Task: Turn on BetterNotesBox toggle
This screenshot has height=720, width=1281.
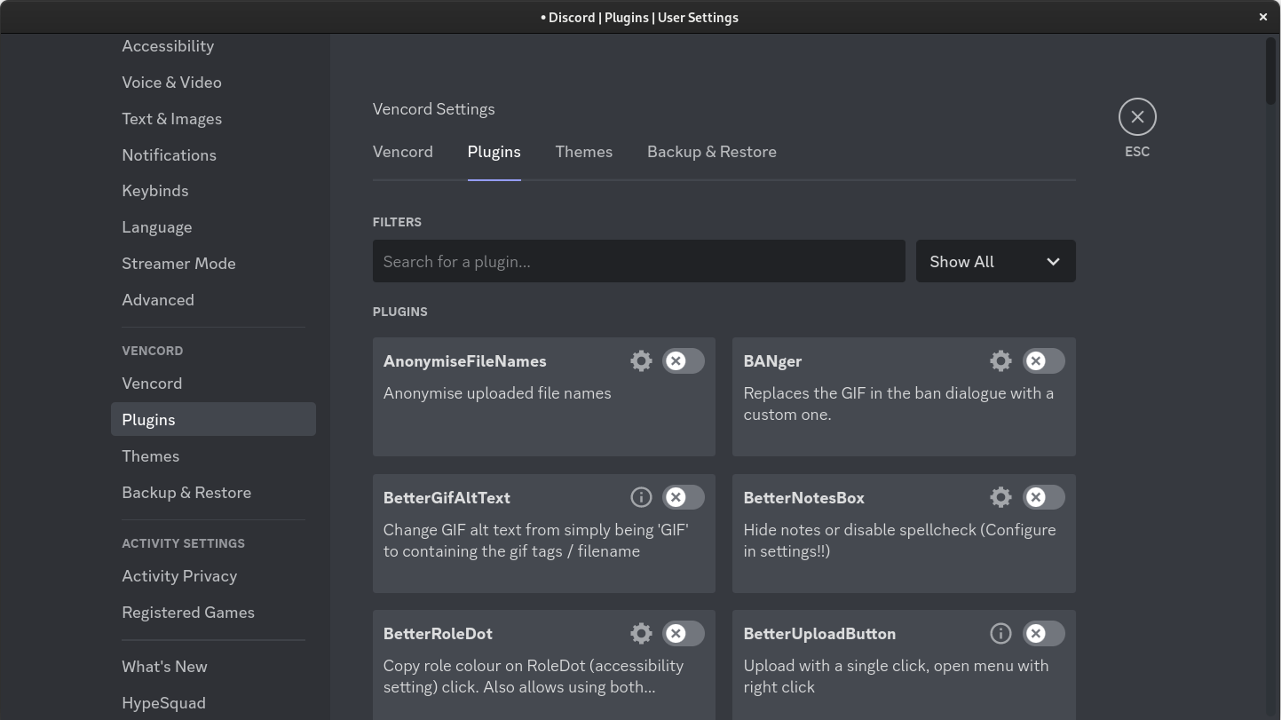Action: (1043, 497)
